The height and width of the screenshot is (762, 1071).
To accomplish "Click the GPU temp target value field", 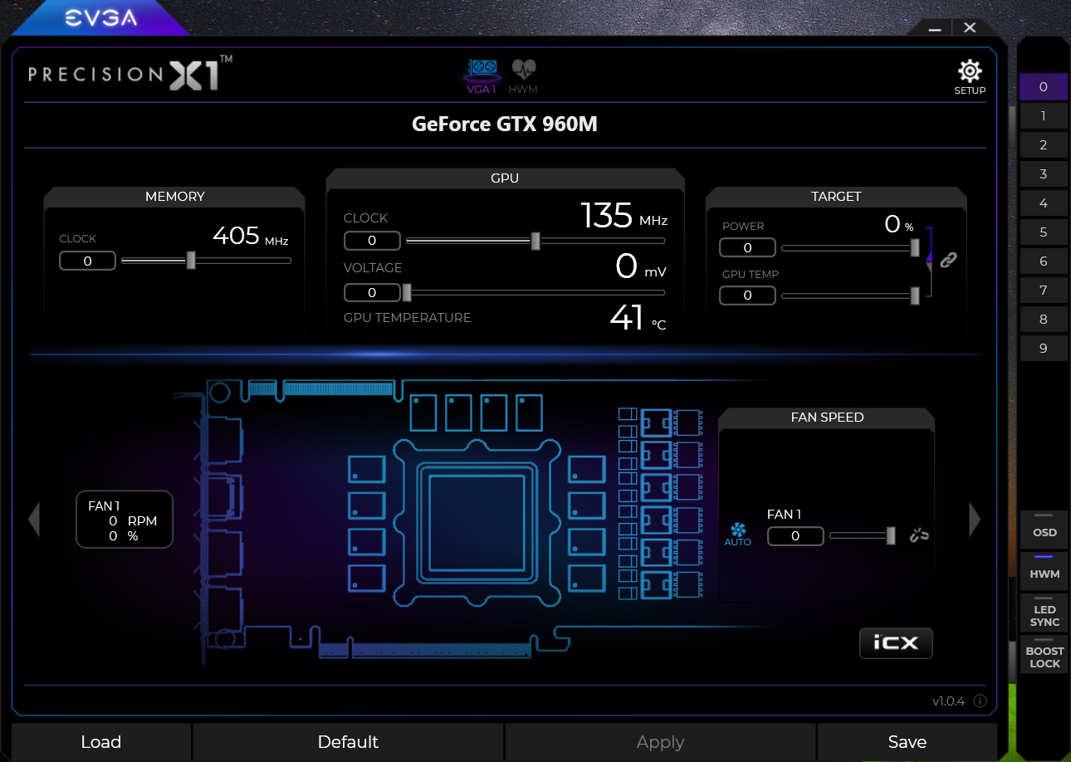I will 747,295.
